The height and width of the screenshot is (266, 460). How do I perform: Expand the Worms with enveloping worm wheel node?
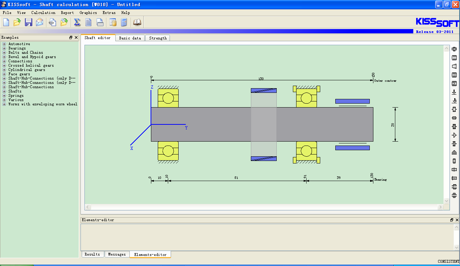pyautogui.click(x=4, y=104)
